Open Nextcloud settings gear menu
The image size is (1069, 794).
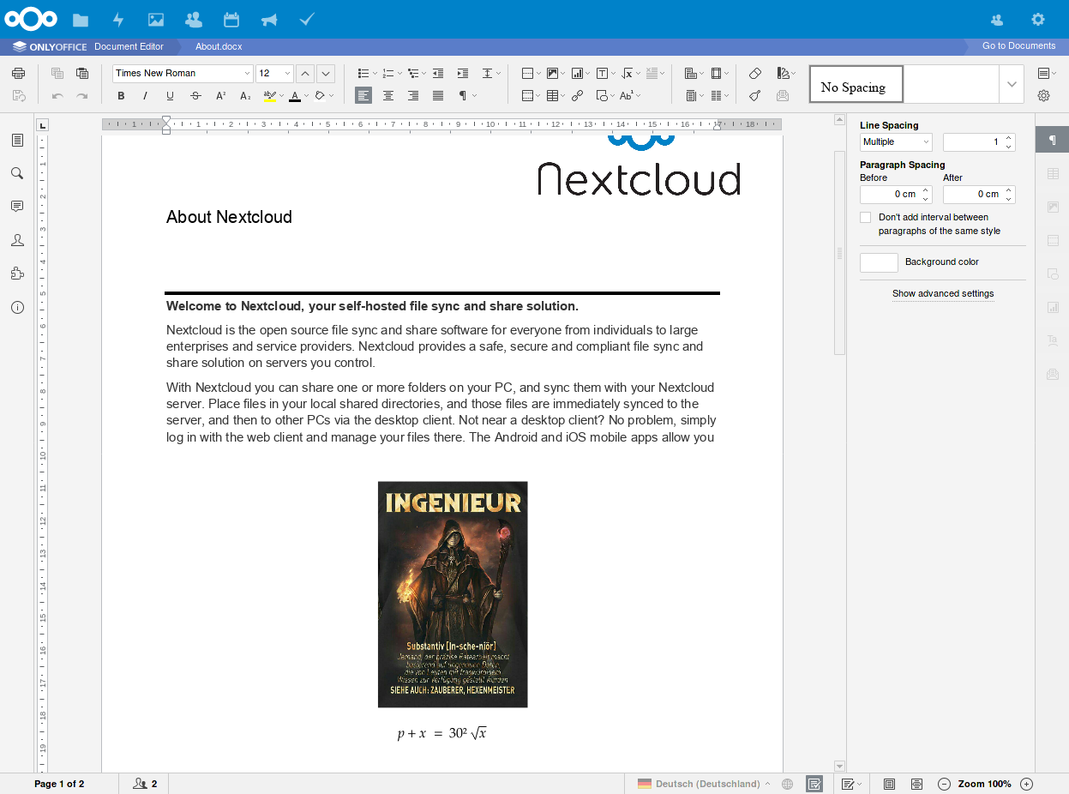tap(1038, 19)
